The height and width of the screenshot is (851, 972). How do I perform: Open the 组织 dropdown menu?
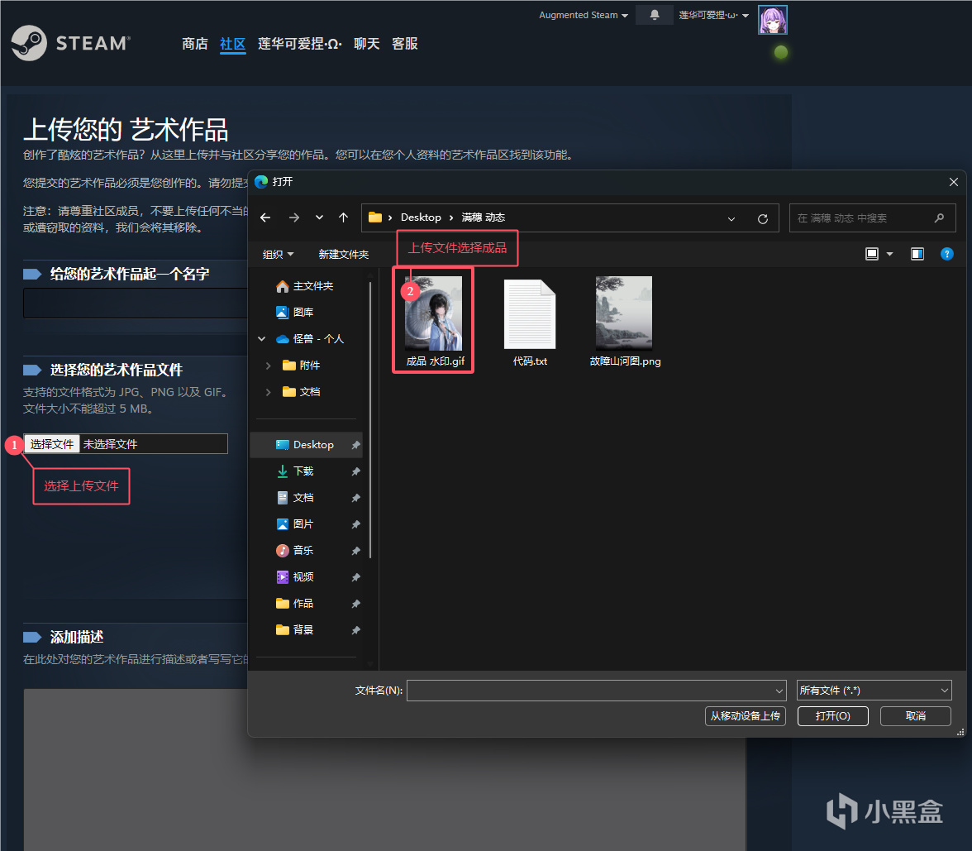pos(278,255)
